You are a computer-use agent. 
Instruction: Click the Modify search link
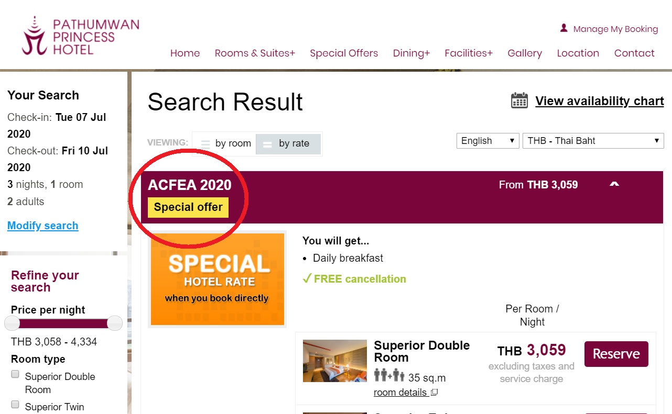point(43,226)
